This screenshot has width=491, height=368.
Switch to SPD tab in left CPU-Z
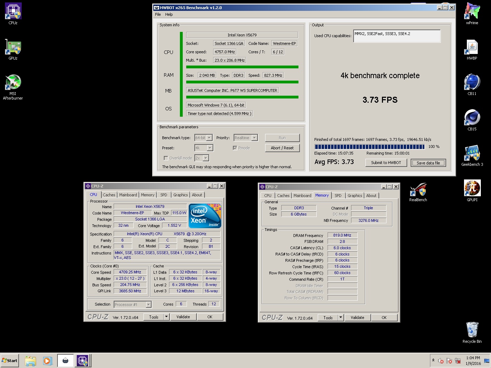click(x=164, y=195)
